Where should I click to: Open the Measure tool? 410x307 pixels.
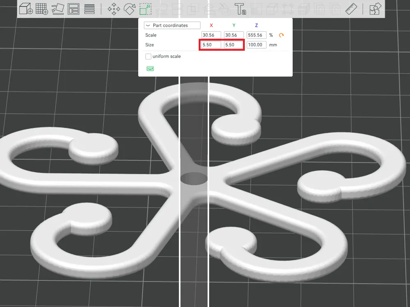click(x=351, y=8)
